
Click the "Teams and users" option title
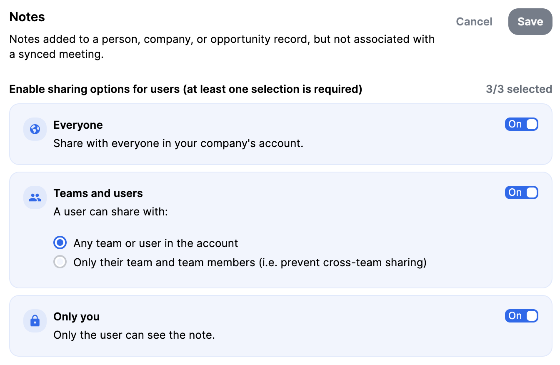(x=98, y=193)
